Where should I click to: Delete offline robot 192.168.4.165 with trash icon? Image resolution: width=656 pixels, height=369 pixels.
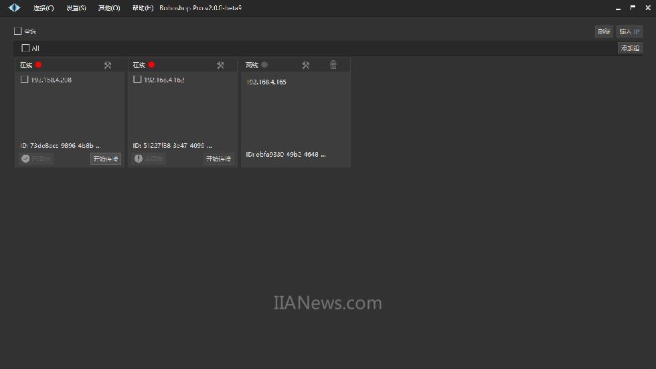[x=333, y=65]
